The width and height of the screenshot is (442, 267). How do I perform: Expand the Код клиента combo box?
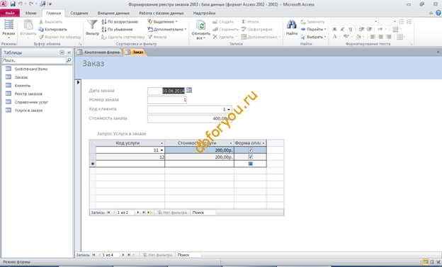pos(229,109)
